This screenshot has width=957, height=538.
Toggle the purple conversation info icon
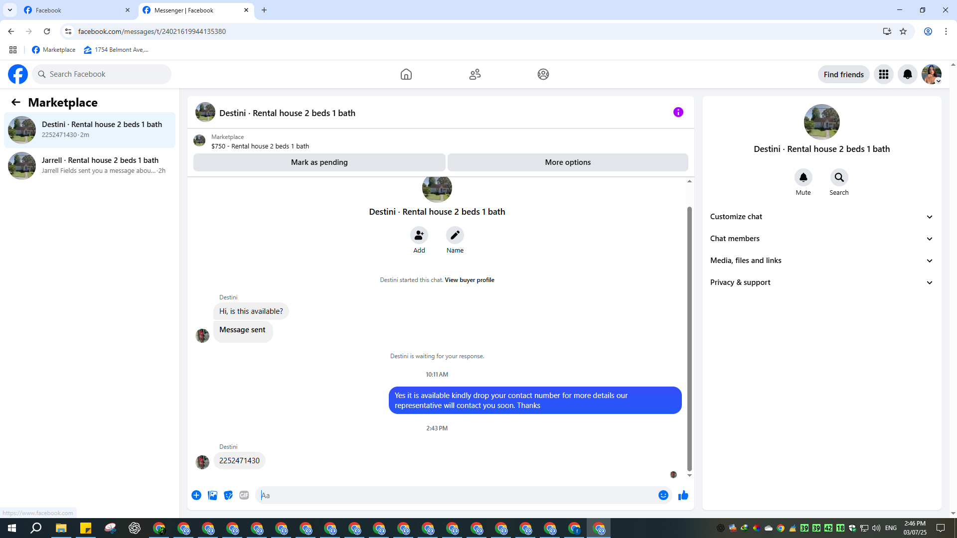[x=678, y=112]
